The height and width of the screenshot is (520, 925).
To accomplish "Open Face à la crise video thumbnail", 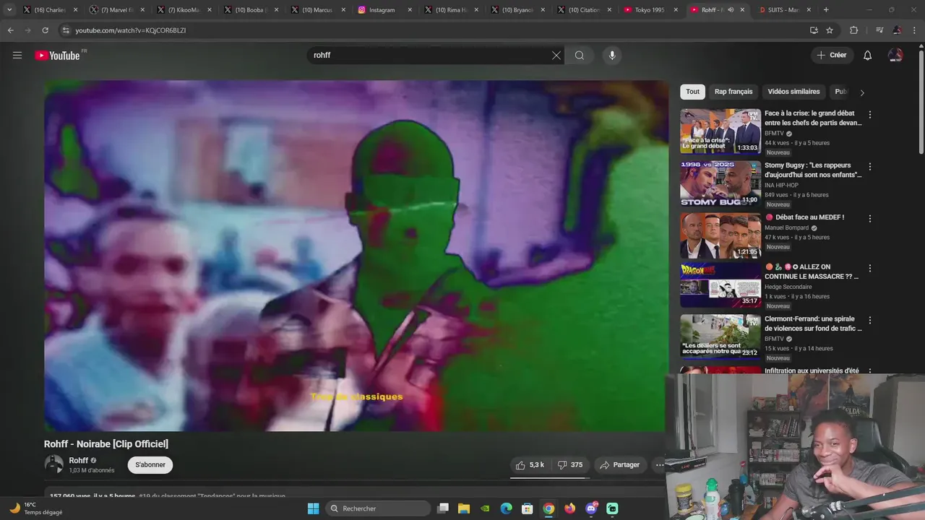I will 720,131.
